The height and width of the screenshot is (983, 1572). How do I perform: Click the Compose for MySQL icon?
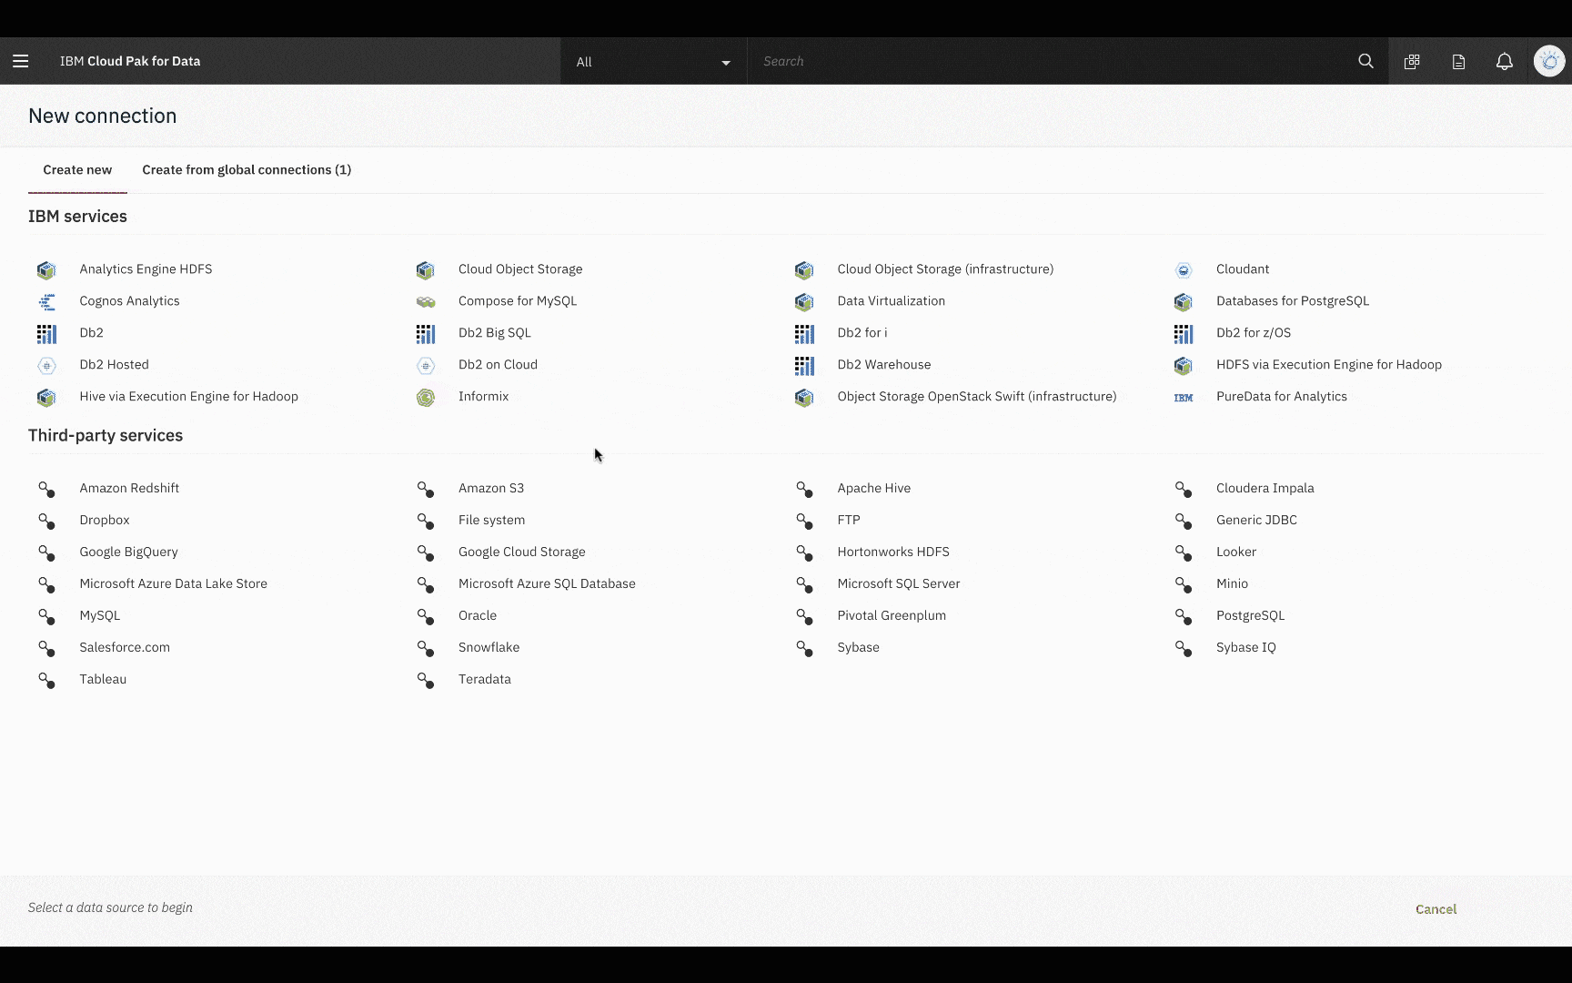[425, 301]
